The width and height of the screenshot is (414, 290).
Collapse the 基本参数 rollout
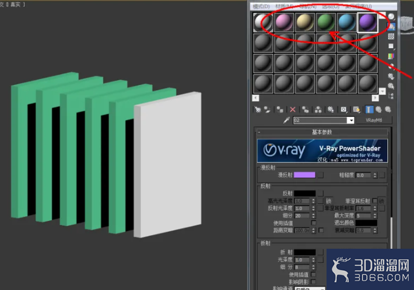(x=322, y=132)
